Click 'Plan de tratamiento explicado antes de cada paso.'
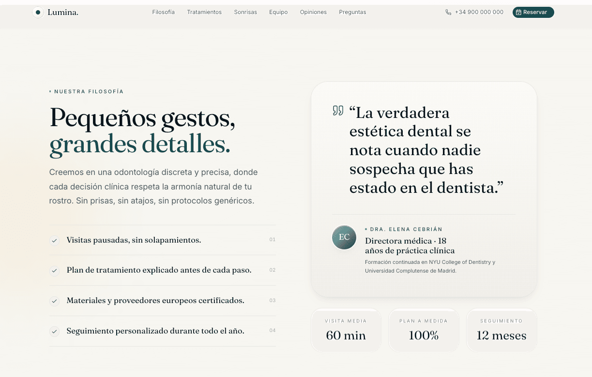Image resolution: width=592 pixels, height=377 pixels. coord(159,270)
